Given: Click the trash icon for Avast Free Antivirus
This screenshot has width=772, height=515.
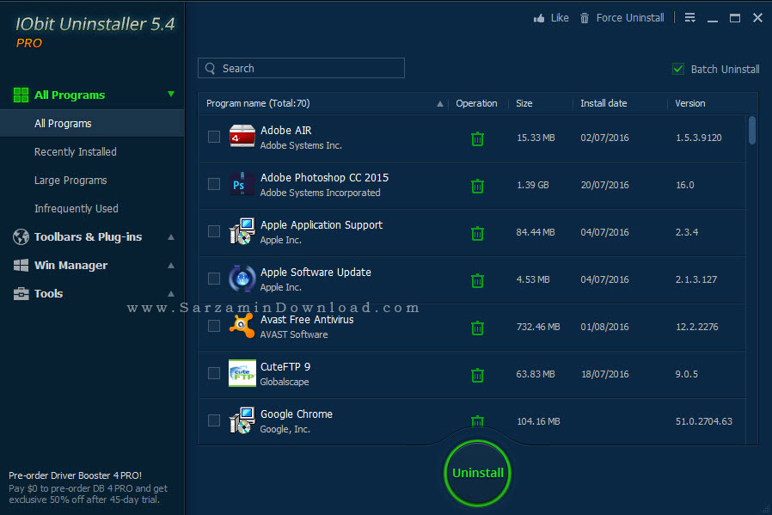Looking at the screenshot, I should (477, 328).
